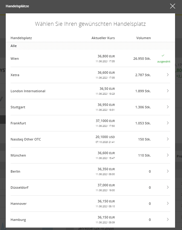This screenshot has height=230, width=182.
Task: Click the Xetra venue name
Action: coord(15,75)
